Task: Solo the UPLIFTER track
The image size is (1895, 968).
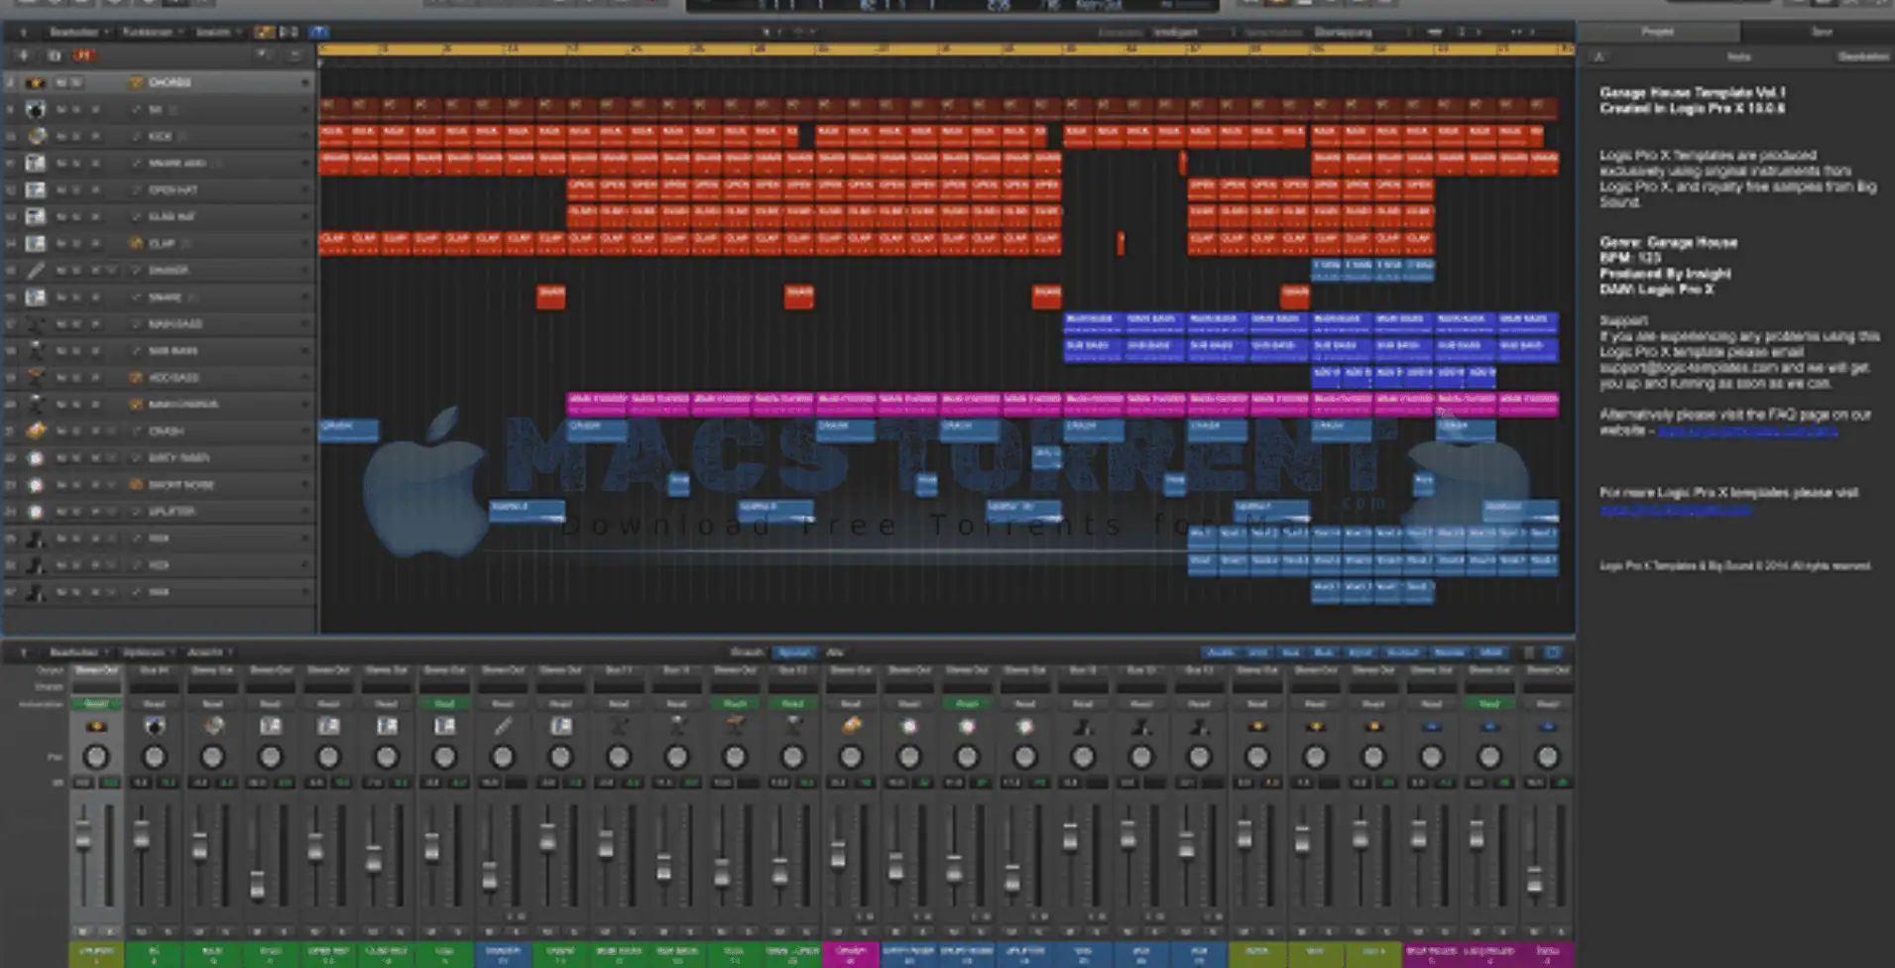Action: pos(76,511)
